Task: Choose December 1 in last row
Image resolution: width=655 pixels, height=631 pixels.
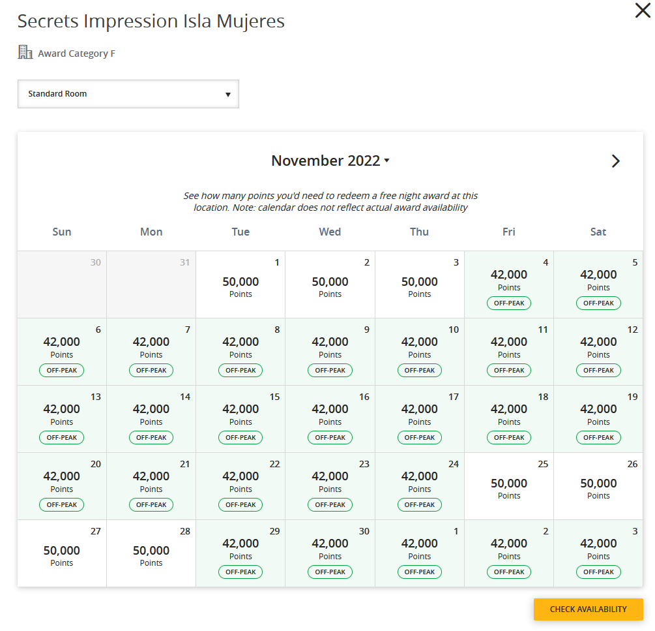Action: (x=420, y=553)
